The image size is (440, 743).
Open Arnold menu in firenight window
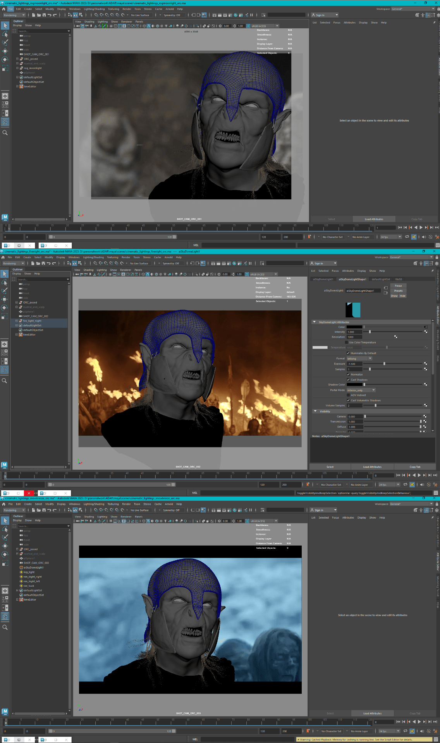[x=168, y=257]
